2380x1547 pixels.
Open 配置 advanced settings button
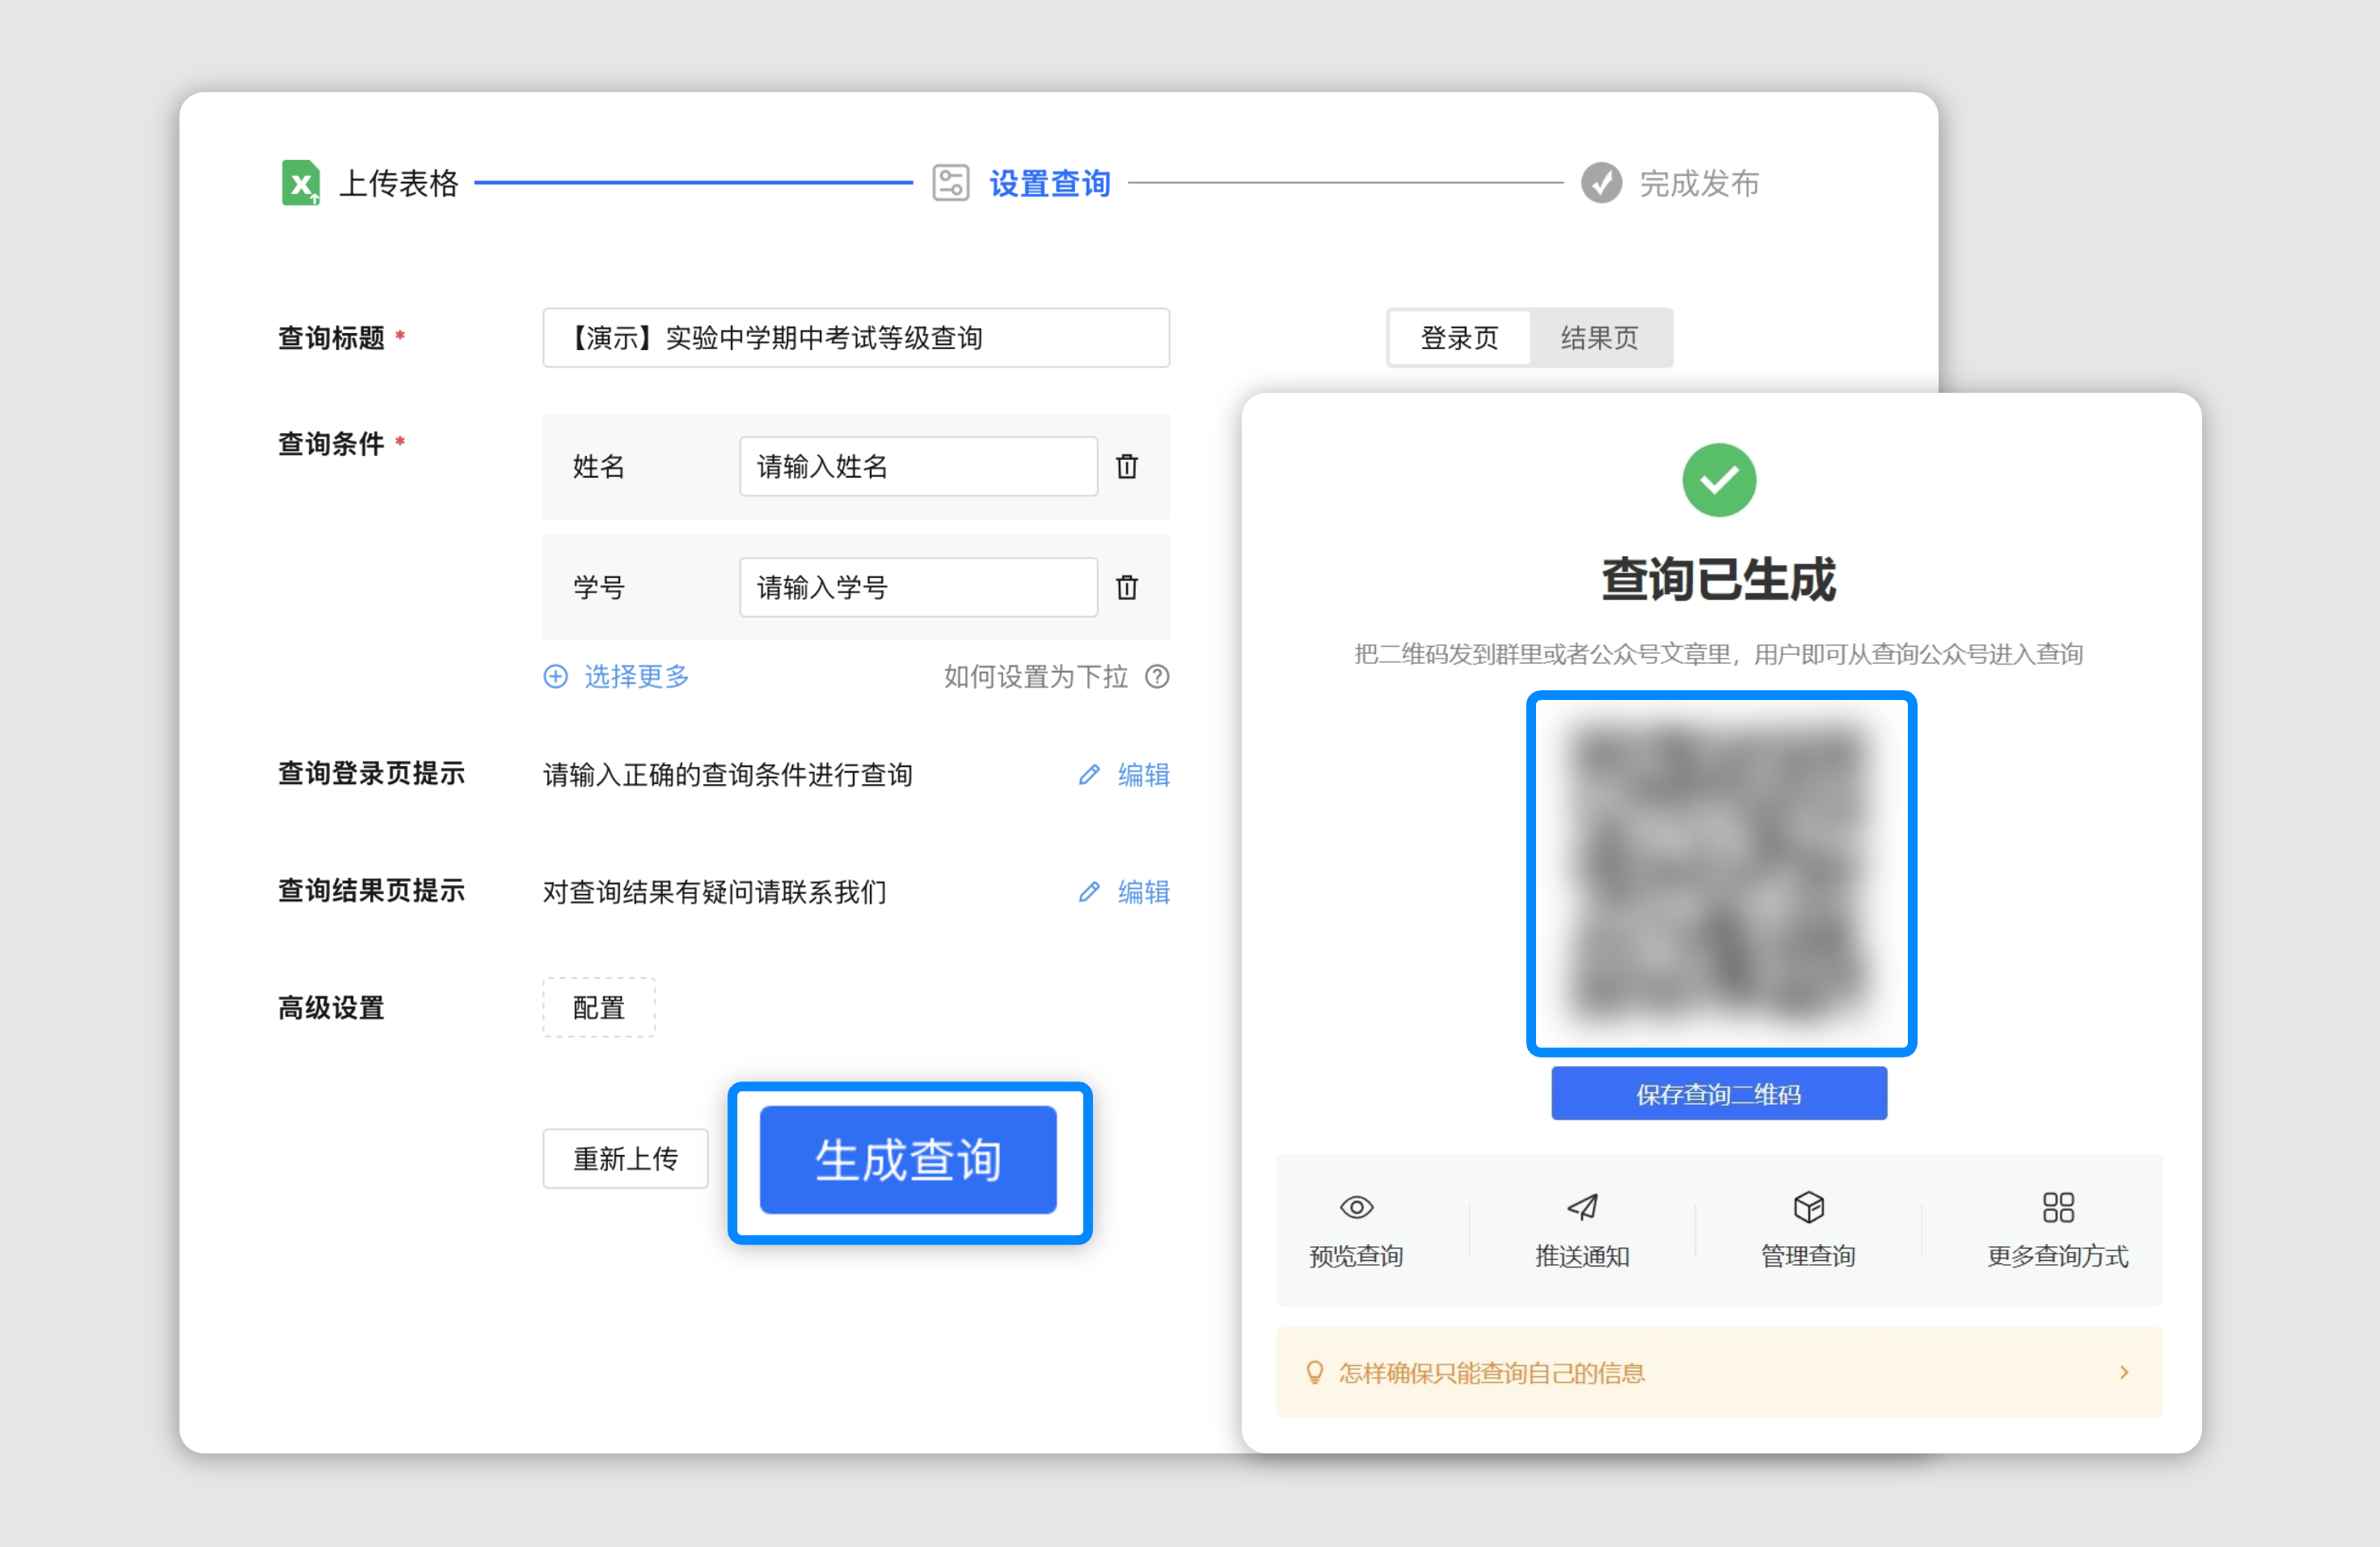[599, 1008]
